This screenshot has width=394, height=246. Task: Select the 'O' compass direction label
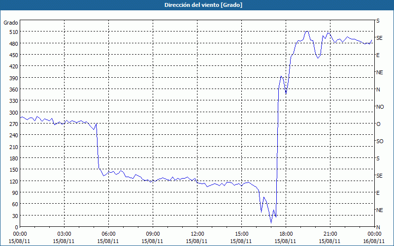coord(378,124)
